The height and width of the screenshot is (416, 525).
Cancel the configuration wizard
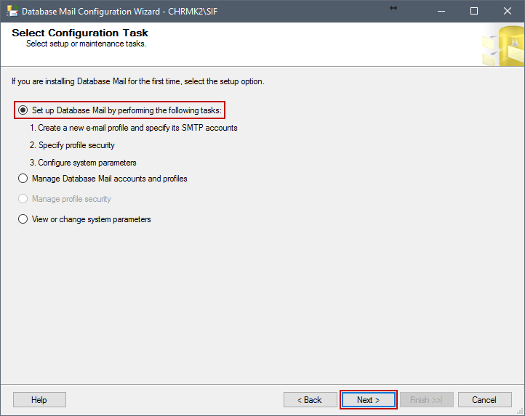coord(484,399)
